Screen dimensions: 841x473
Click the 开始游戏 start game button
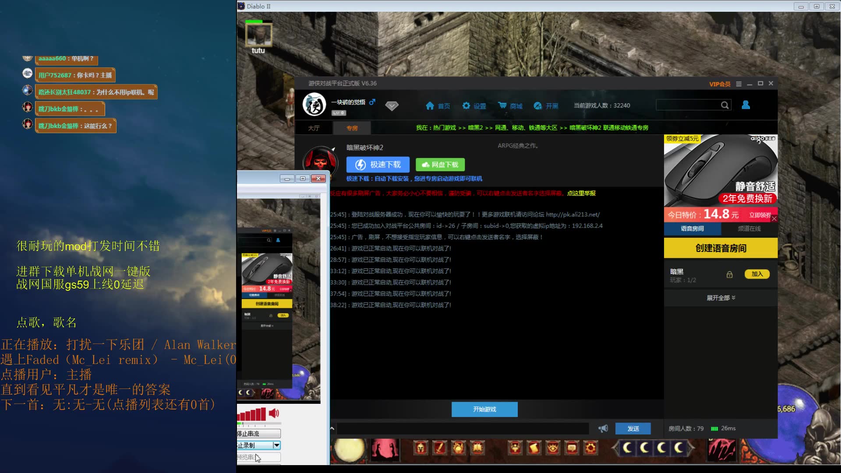pos(484,409)
